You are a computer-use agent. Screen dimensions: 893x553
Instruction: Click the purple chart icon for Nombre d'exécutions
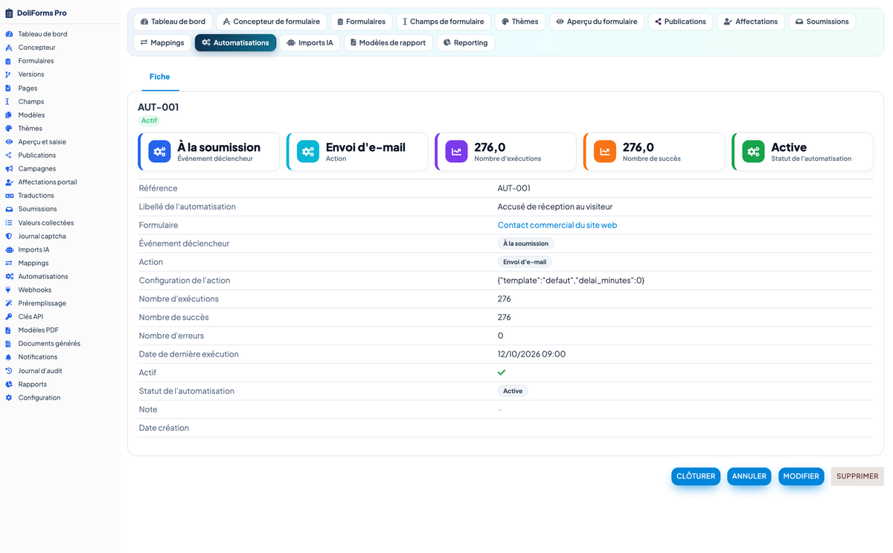click(x=456, y=152)
